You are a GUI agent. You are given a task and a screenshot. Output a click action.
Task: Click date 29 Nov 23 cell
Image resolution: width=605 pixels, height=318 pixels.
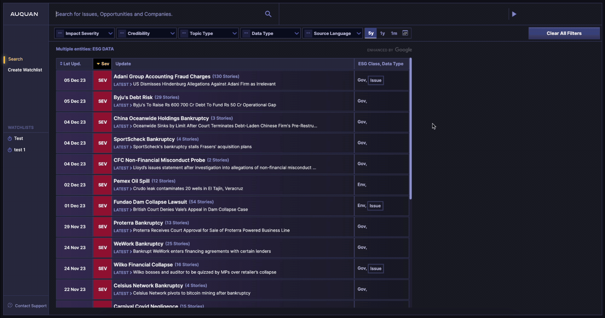(x=75, y=227)
